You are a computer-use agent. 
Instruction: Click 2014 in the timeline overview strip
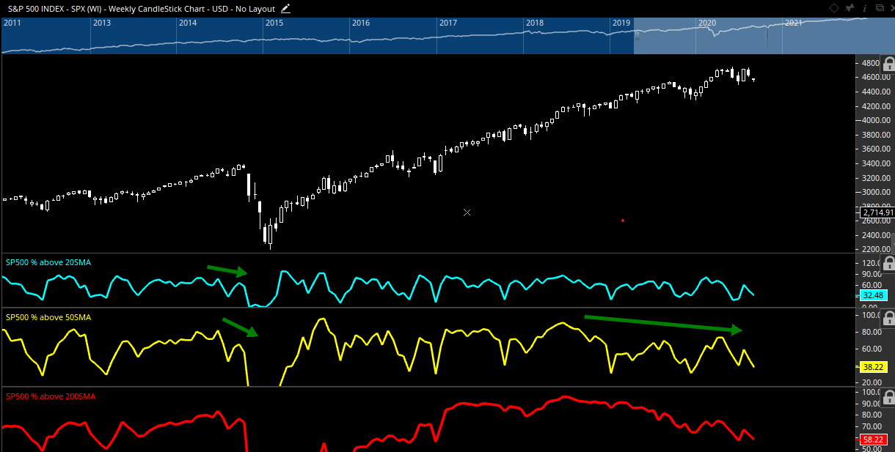pos(188,23)
